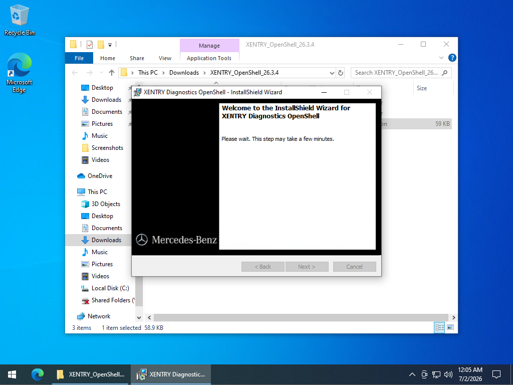Switch to the Home ribbon tab

pyautogui.click(x=108, y=58)
